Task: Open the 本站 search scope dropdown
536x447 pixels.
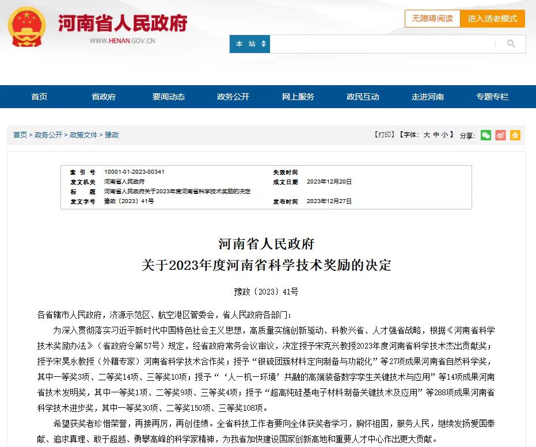Action: pyautogui.click(x=249, y=44)
